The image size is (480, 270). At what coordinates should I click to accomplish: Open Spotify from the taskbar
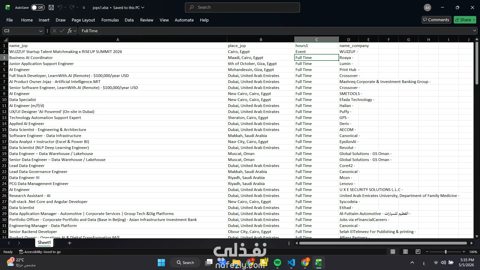coord(277,262)
